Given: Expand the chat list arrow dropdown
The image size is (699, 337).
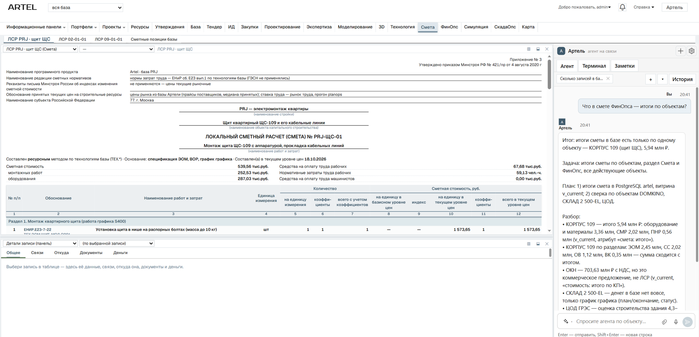Looking at the screenshot, I should [x=663, y=79].
